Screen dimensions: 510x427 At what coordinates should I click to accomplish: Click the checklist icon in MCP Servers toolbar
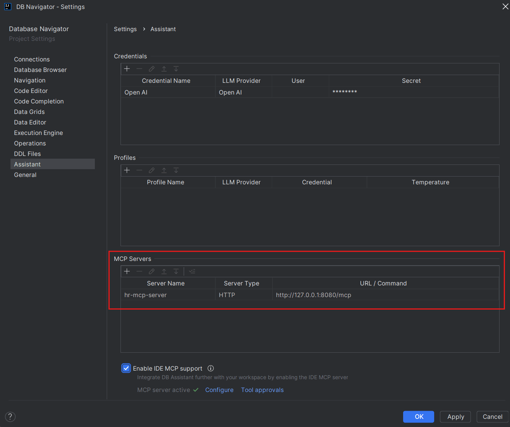coord(192,271)
